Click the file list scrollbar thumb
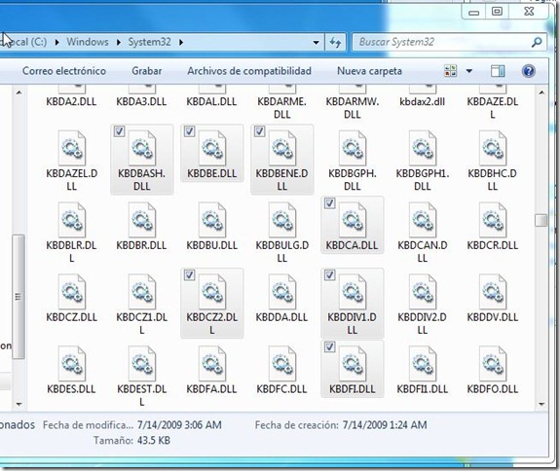 [541, 220]
